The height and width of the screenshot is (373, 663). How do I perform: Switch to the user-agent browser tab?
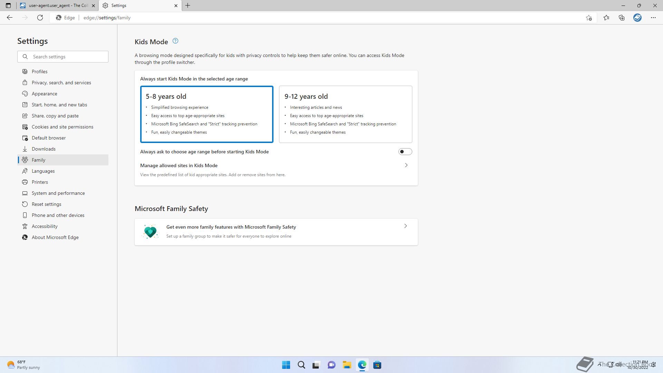[57, 6]
